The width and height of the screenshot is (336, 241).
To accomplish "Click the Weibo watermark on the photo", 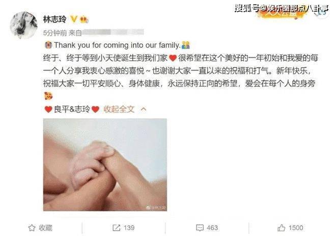I will pyautogui.click(x=156, y=207).
